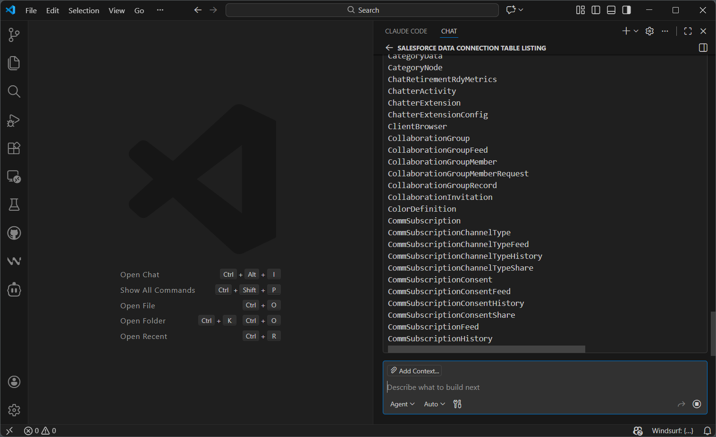Open the Extensions marketplace view
Image resolution: width=716 pixels, height=437 pixels.
click(x=14, y=148)
